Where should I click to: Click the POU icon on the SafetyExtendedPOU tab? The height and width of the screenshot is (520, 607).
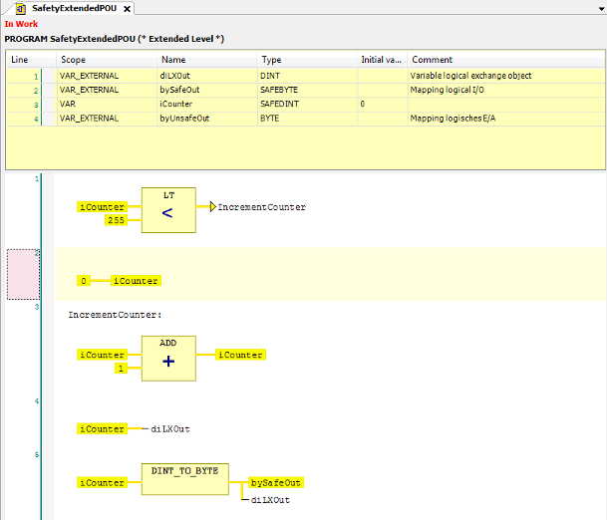(19, 8)
